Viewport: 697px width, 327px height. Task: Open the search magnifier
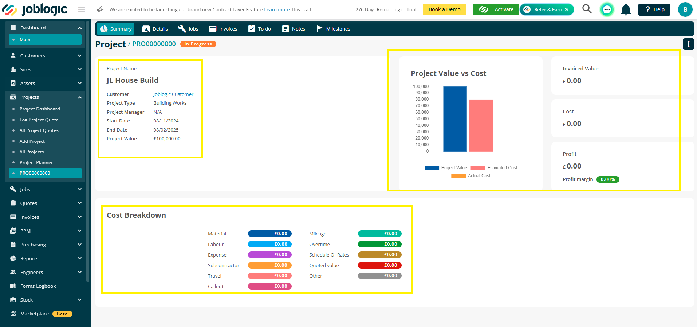click(587, 9)
